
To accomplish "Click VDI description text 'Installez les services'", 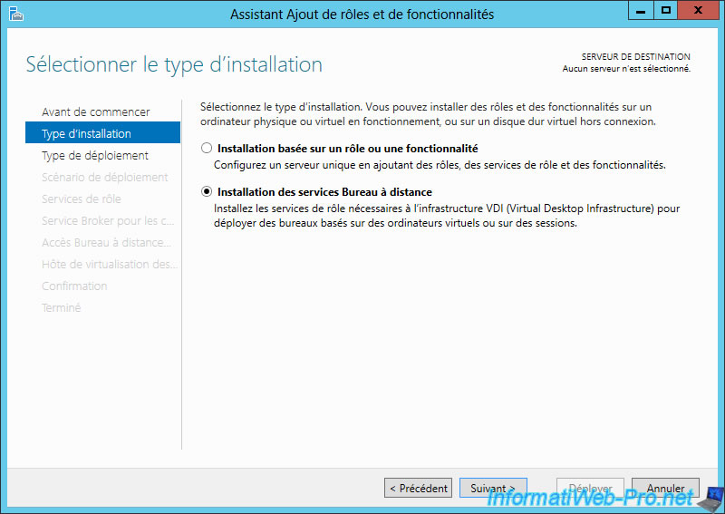I will tap(447, 216).
